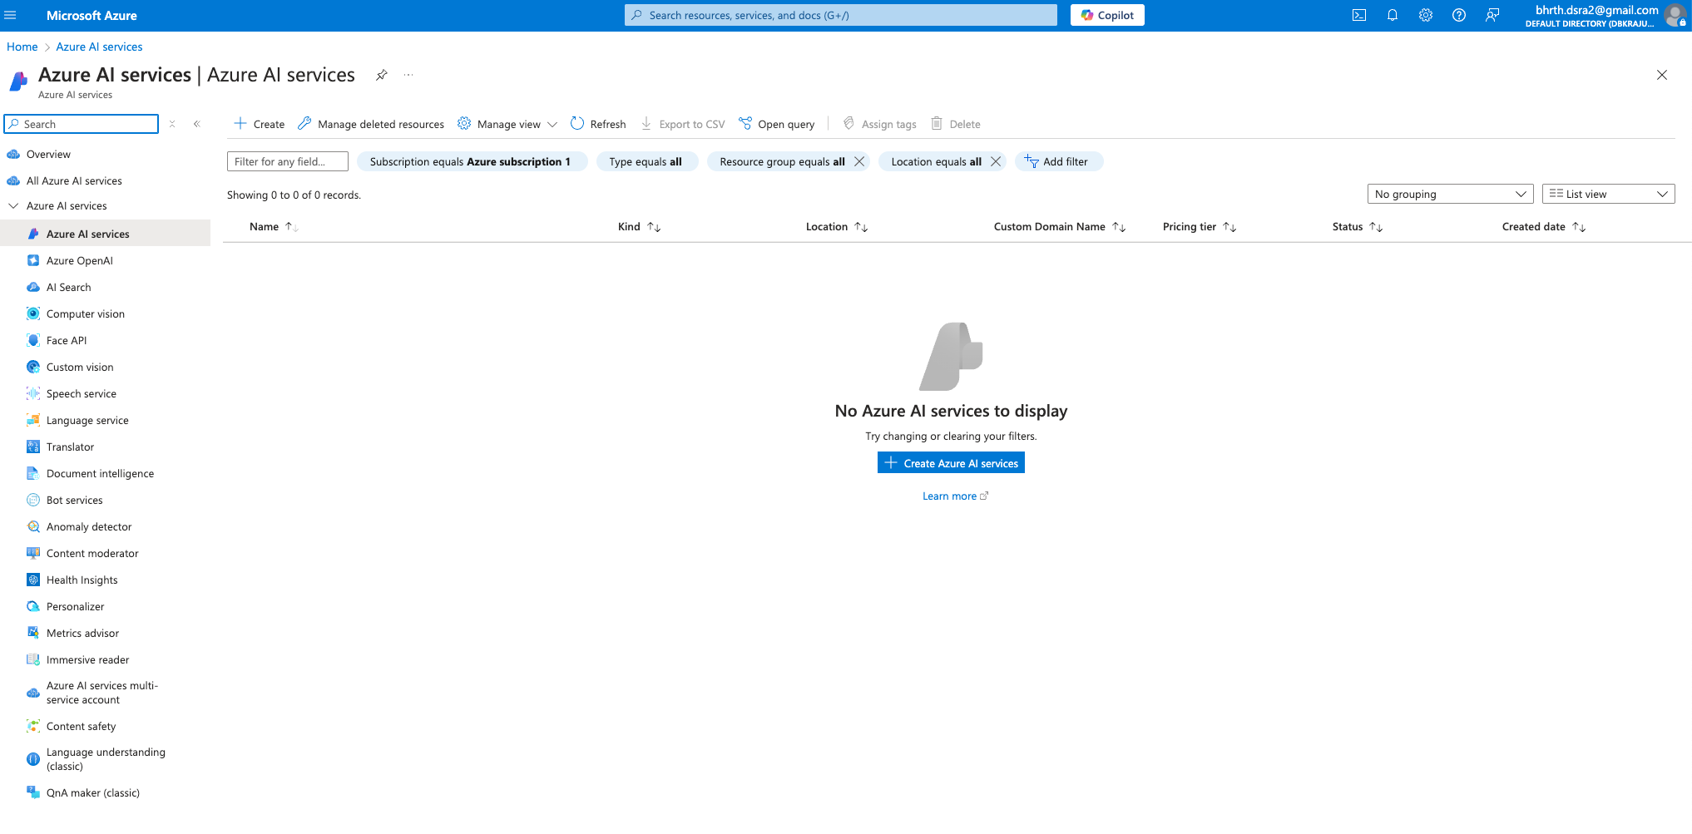Click Export to CSV

[683, 124]
